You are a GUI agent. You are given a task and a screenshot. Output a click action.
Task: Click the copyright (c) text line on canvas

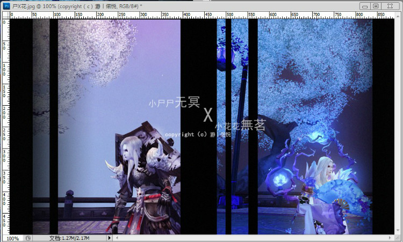pyautogui.click(x=198, y=135)
